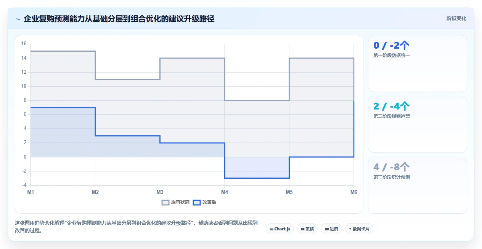Click the M1 axis label
The width and height of the screenshot is (482, 249).
point(31,192)
